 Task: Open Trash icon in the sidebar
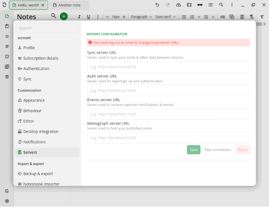(x=7, y=76)
